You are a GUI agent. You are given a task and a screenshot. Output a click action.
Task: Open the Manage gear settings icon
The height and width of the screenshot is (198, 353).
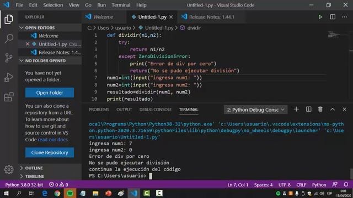point(9,169)
